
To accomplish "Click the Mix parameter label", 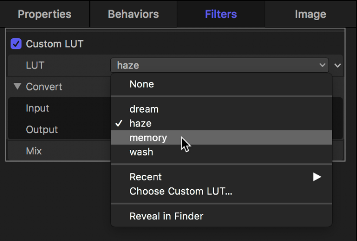I will 34,151.
